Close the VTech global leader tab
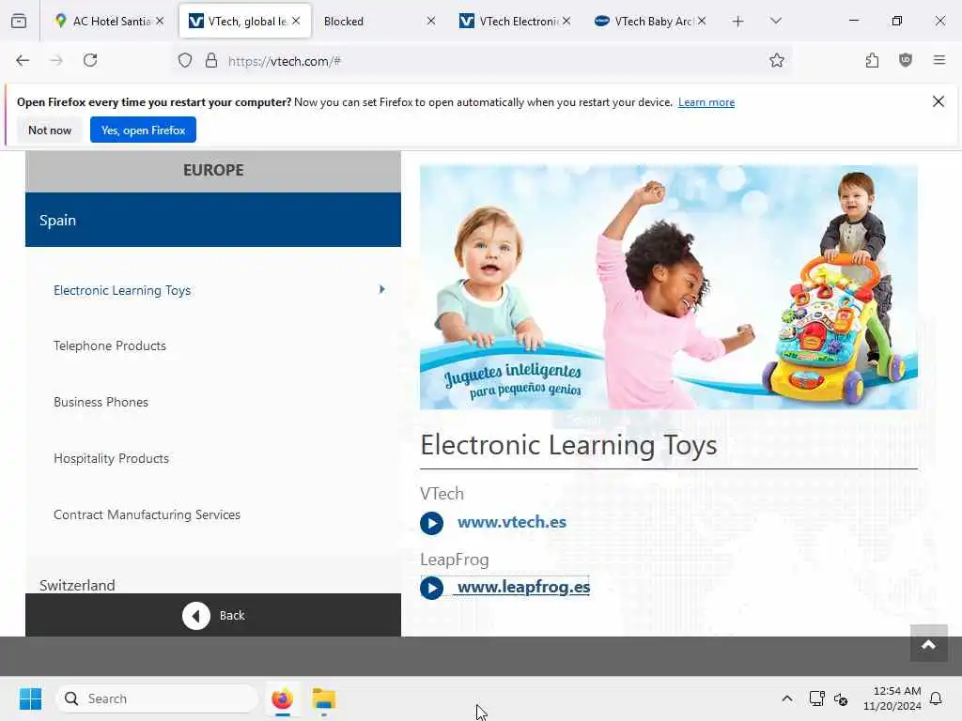 (x=296, y=21)
